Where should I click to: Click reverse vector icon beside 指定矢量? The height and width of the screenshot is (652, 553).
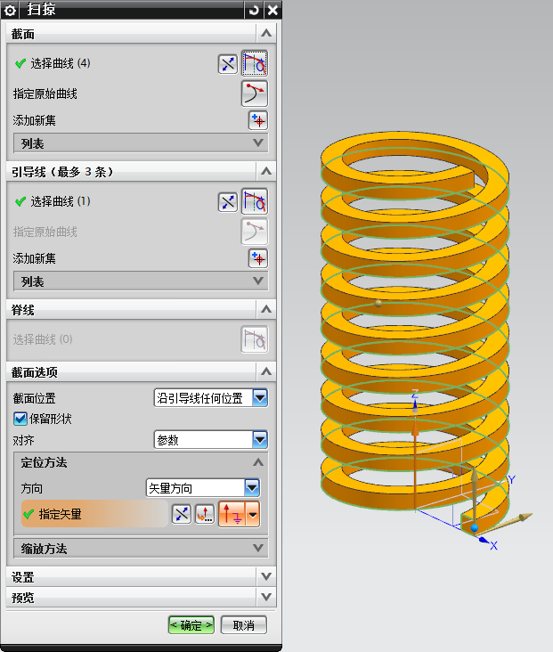[182, 514]
